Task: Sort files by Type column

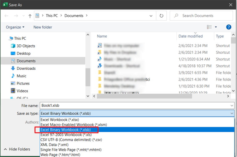Action: 220,36
